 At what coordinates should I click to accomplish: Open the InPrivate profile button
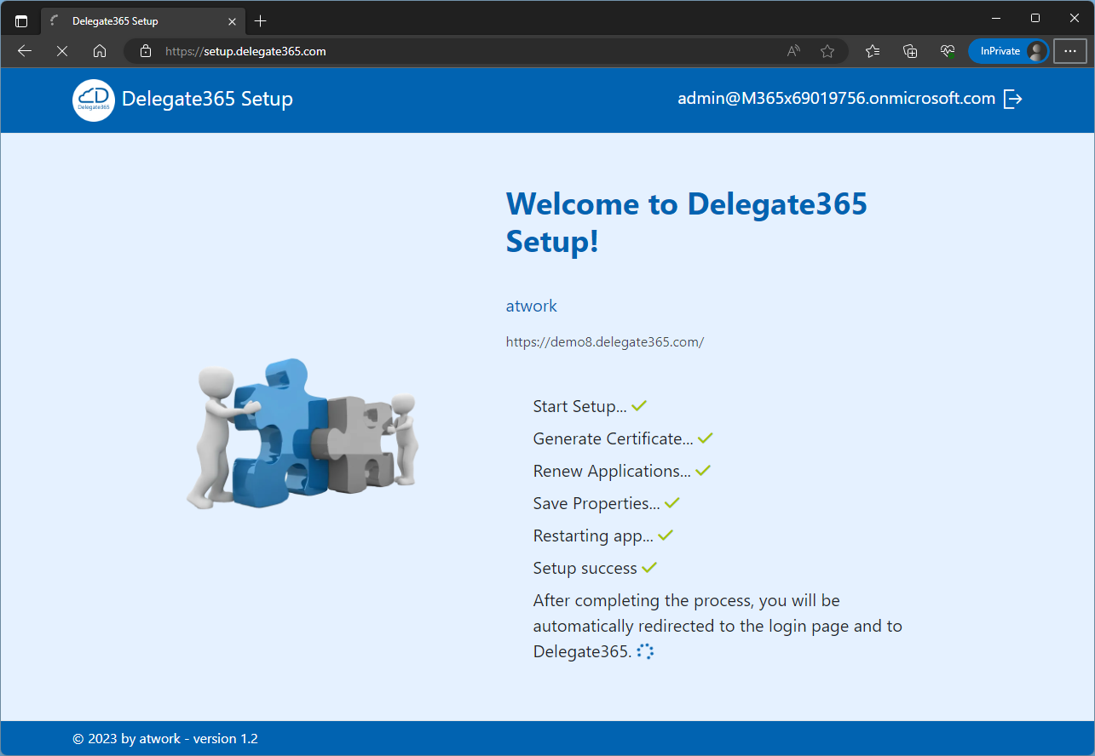tap(1007, 51)
